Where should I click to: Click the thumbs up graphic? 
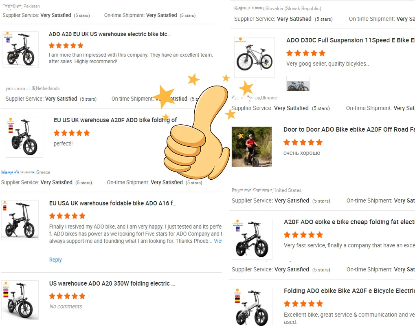pyautogui.click(x=197, y=132)
